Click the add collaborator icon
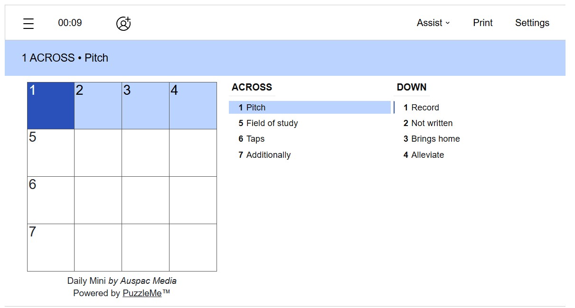575x308 pixels. pyautogui.click(x=123, y=23)
